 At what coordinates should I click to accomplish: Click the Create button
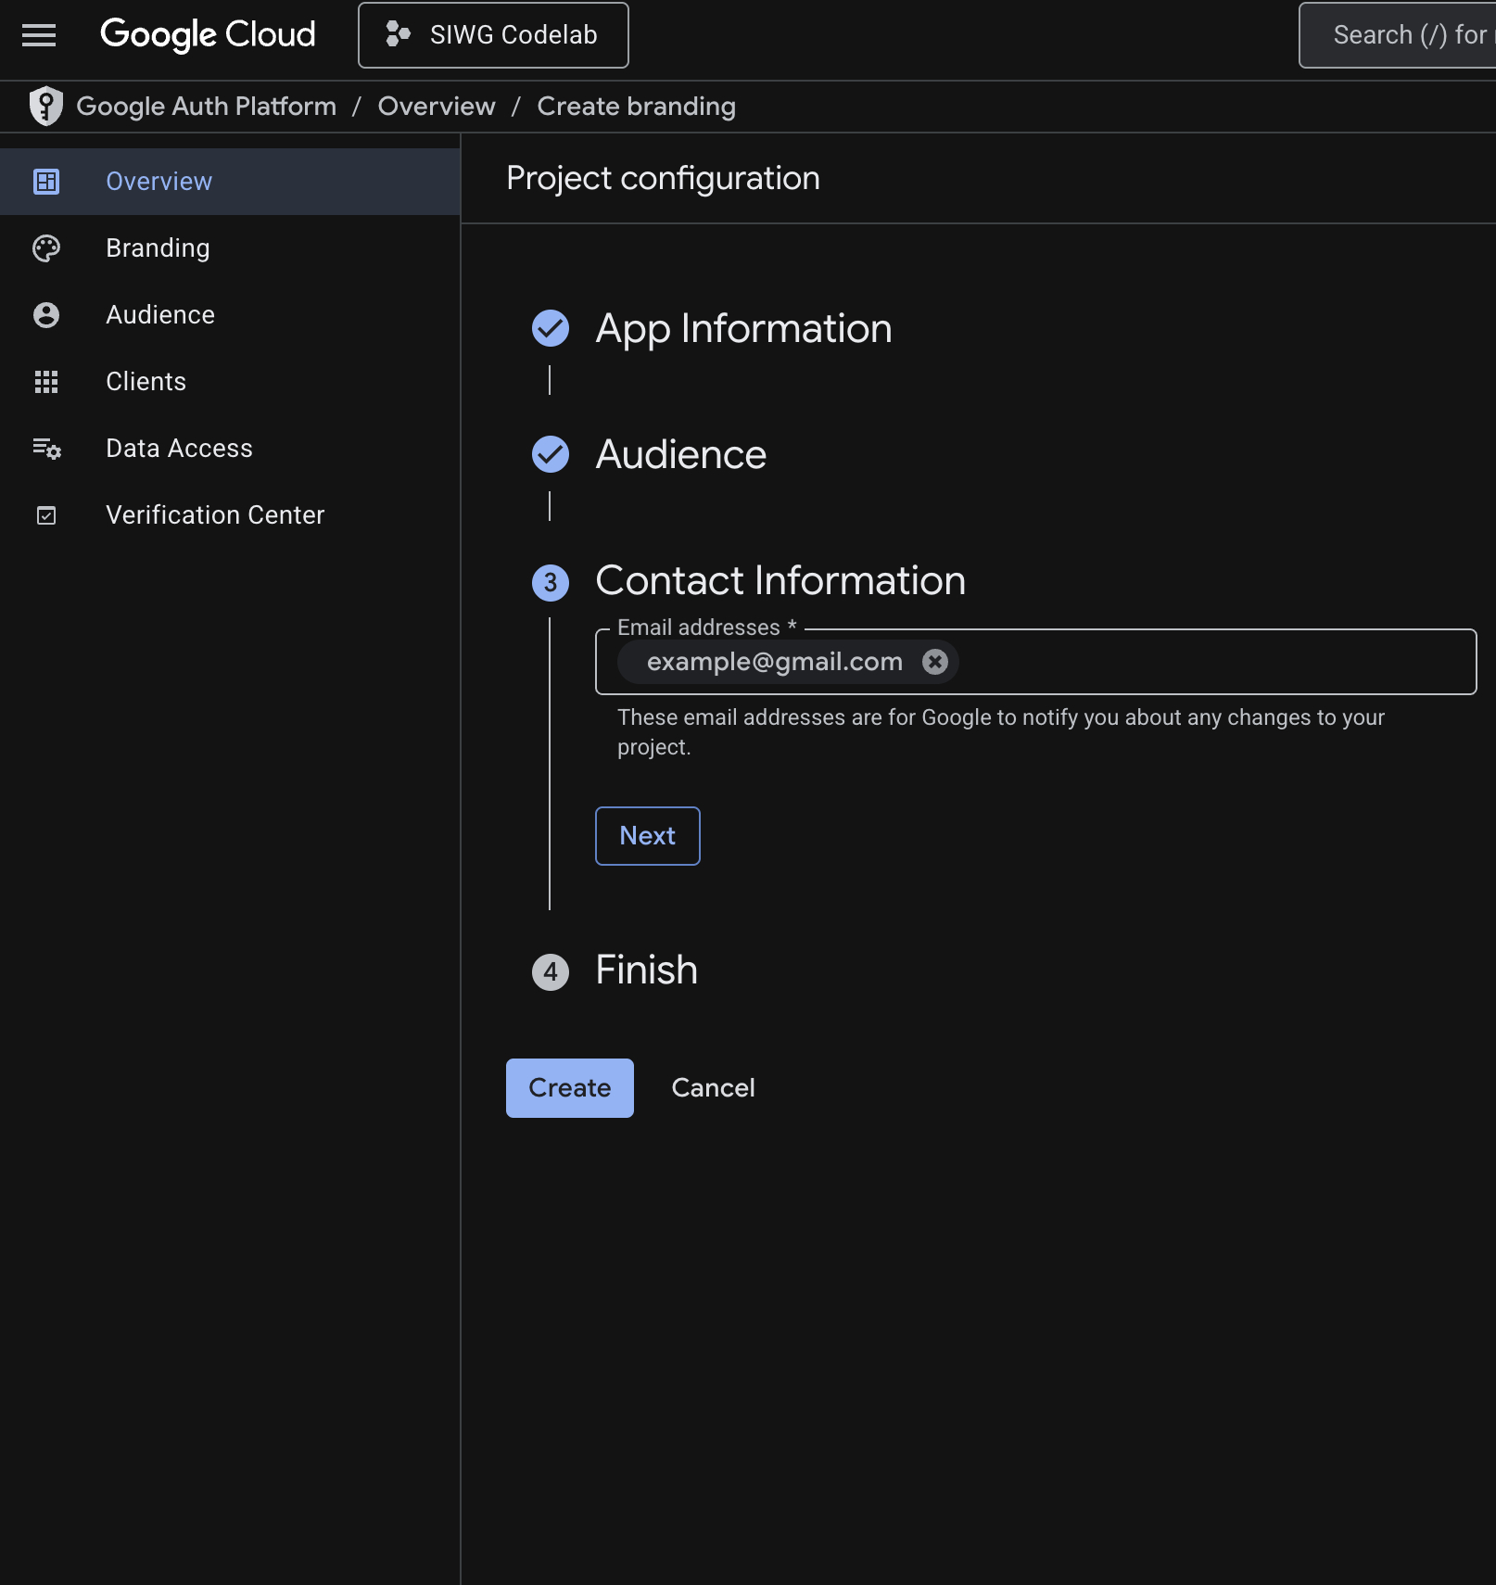tap(569, 1087)
